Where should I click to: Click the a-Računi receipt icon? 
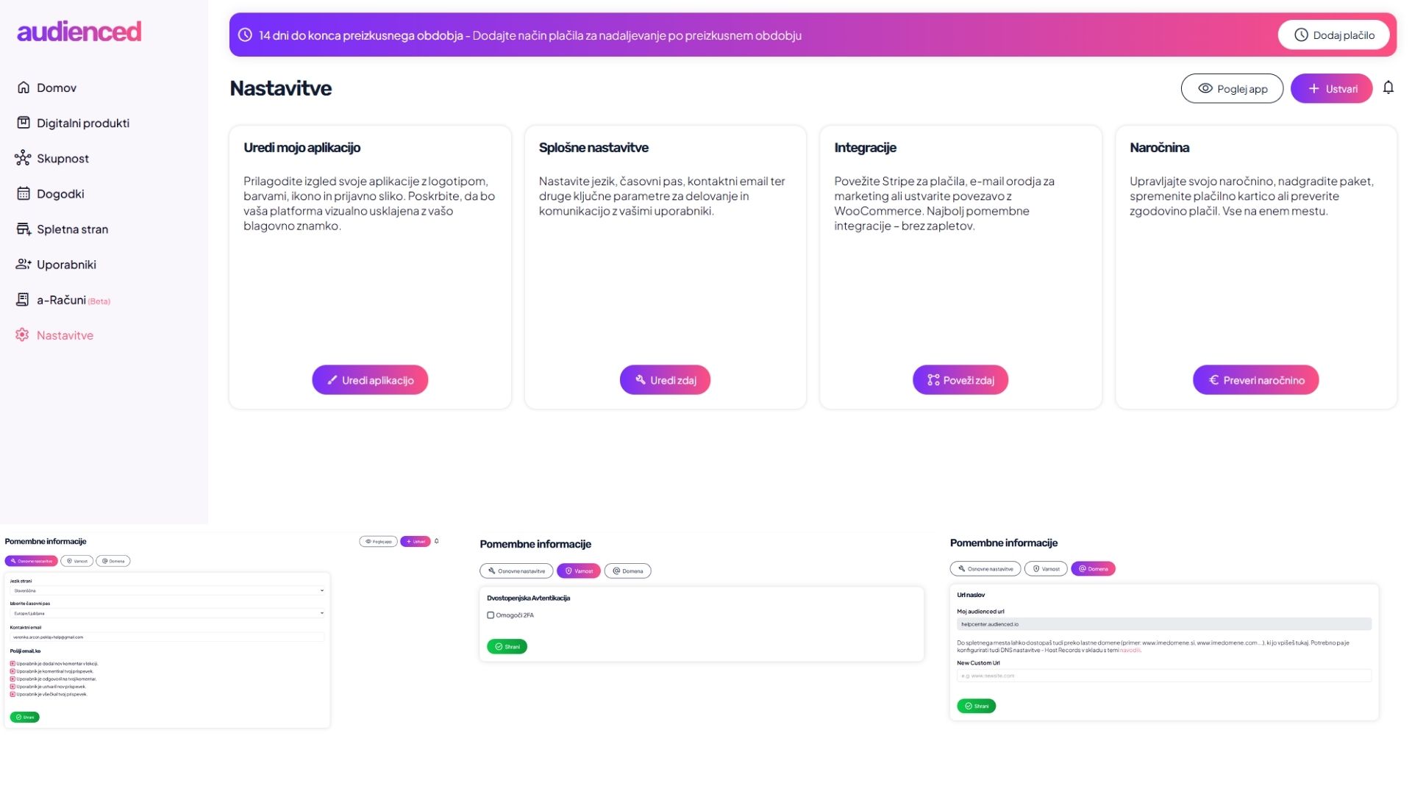[24, 299]
